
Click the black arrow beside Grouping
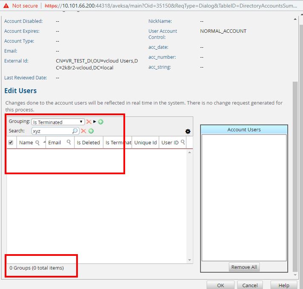coord(94,122)
